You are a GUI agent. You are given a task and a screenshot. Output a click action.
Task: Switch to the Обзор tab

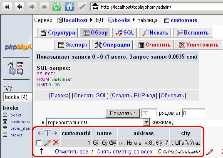pos(95,33)
